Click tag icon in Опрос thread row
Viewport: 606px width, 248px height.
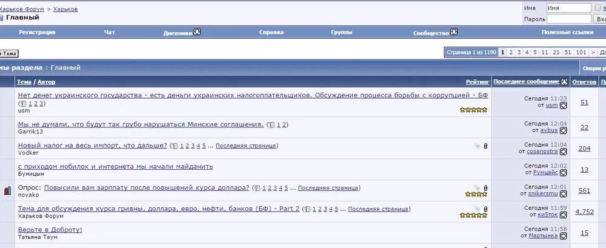tap(478, 188)
